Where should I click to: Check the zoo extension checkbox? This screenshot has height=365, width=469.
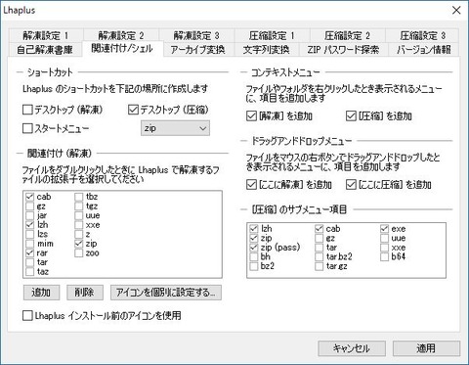[79, 252]
